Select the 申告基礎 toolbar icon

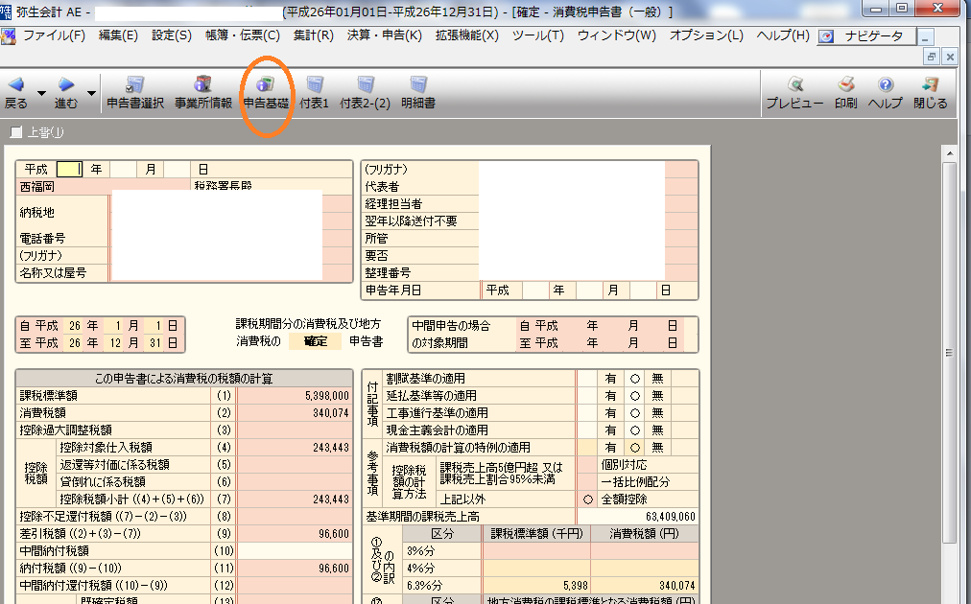(x=266, y=86)
